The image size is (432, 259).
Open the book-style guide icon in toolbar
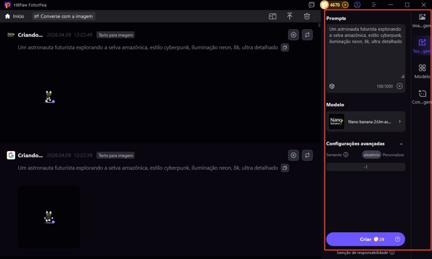272,16
